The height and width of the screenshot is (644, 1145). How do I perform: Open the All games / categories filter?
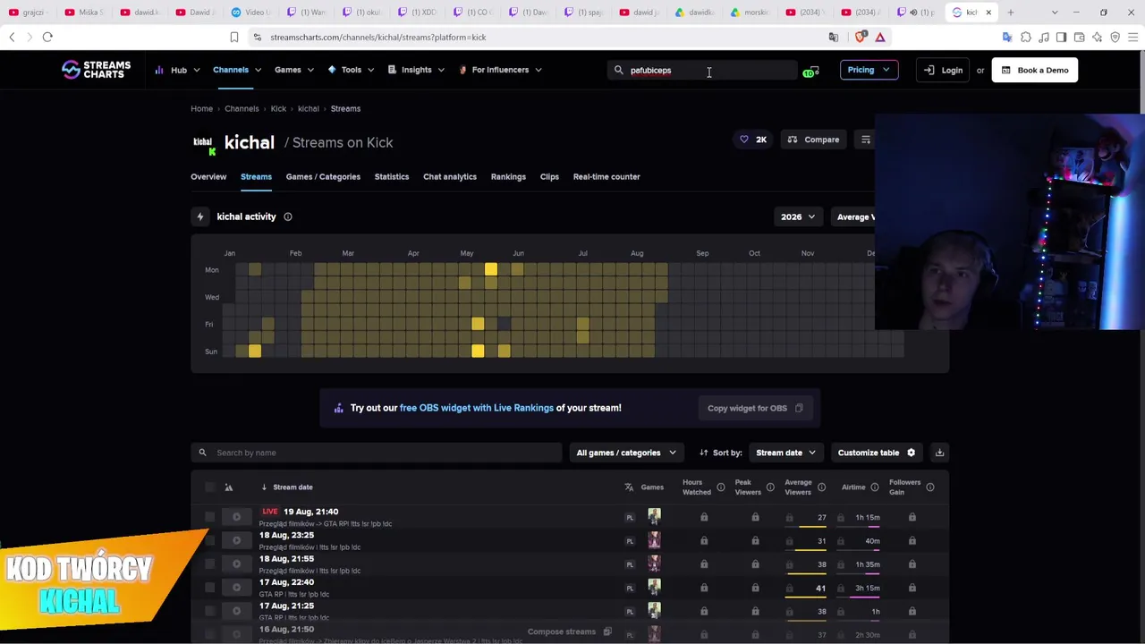(626, 453)
